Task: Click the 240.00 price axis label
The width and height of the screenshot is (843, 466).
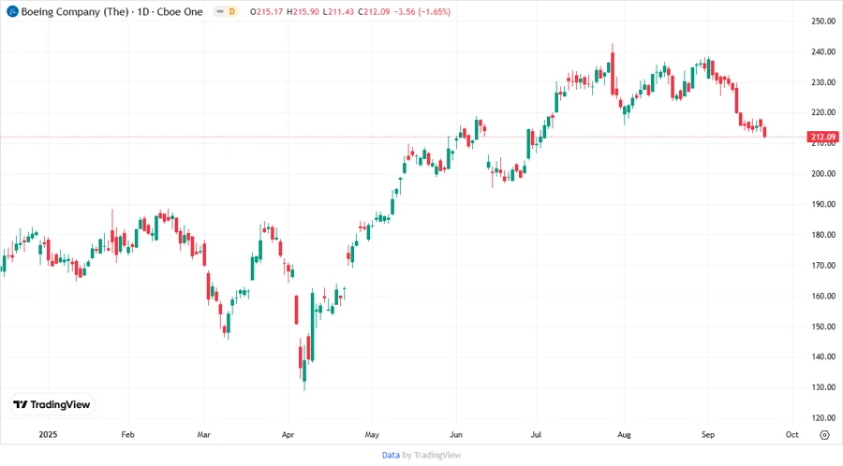Action: coord(823,51)
